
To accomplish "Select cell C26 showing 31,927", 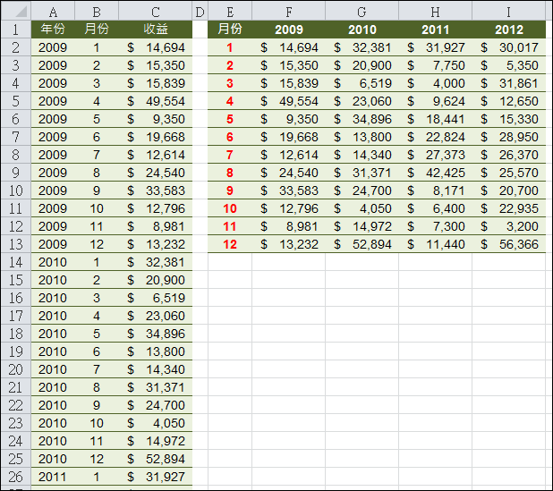I will point(156,477).
